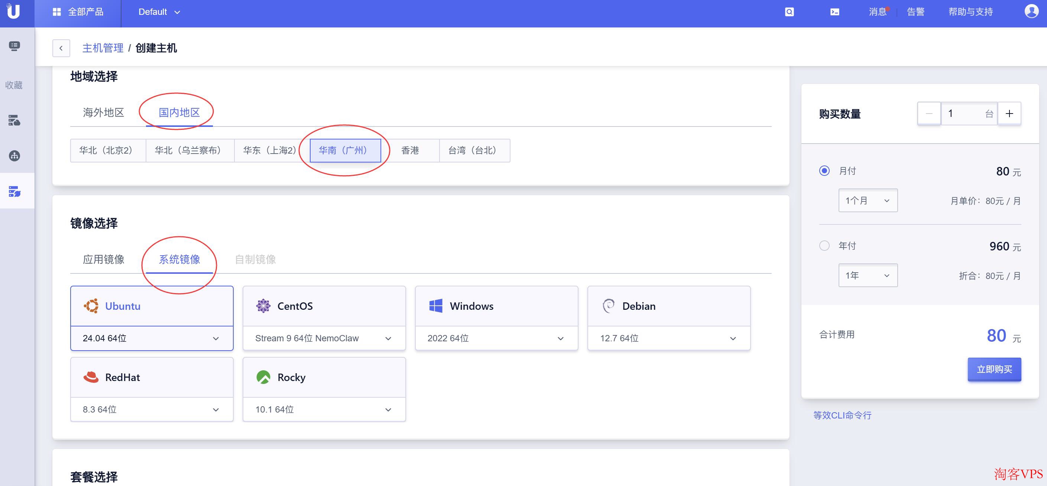Expand Ubuntu 24.04 64位 version dropdown
The height and width of the screenshot is (486, 1047).
coord(152,338)
